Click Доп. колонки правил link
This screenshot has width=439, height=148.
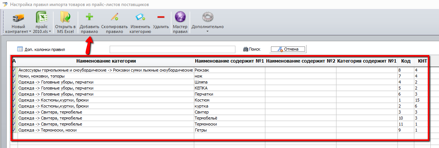[x=45, y=49]
